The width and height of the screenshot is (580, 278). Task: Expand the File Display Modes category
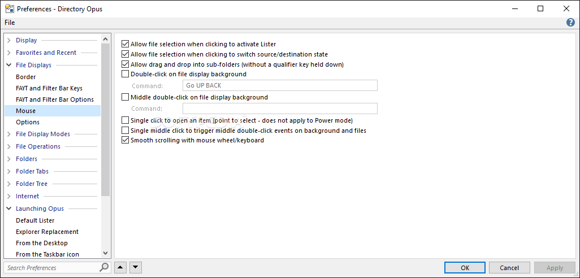click(9, 134)
